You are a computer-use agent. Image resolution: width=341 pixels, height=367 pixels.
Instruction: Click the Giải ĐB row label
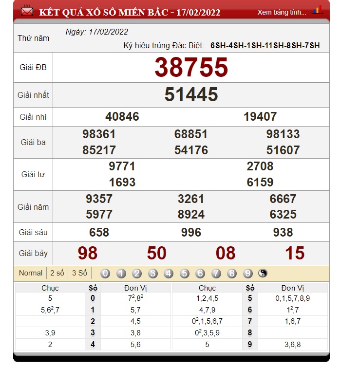point(33,67)
